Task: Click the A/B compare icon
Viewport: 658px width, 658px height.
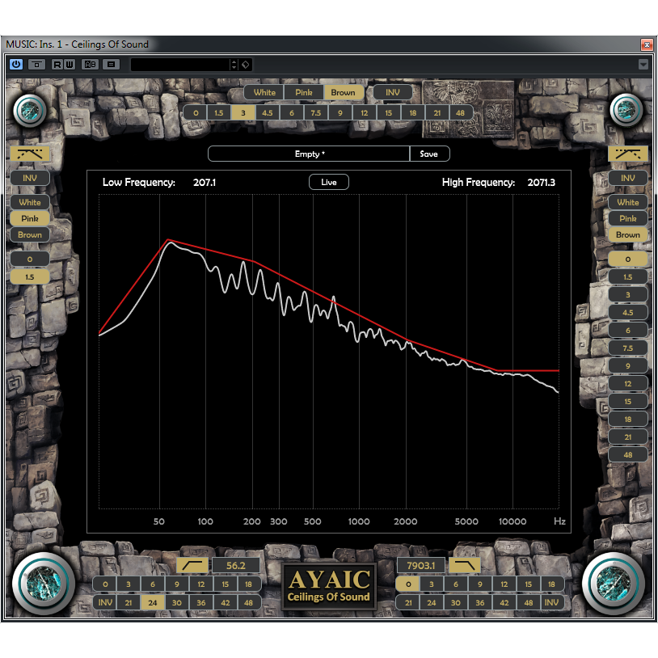Action: tap(91, 64)
